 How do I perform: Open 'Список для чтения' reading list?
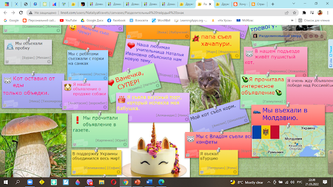[x=314, y=20]
